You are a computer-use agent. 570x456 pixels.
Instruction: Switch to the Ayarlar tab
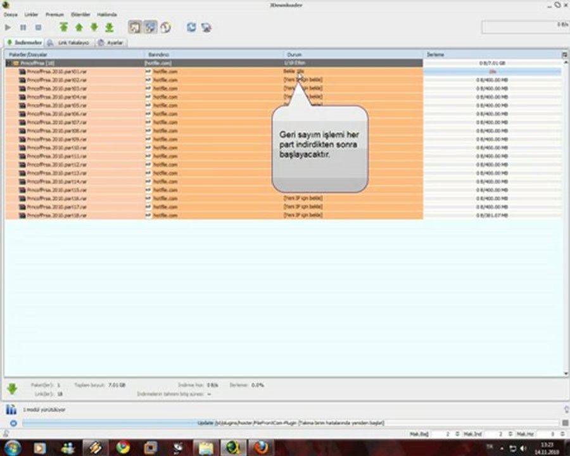click(111, 42)
